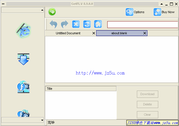This screenshot has width=179, height=126.
Task: Open the Flash video converter sidebar icon
Action: [x=23, y=87]
